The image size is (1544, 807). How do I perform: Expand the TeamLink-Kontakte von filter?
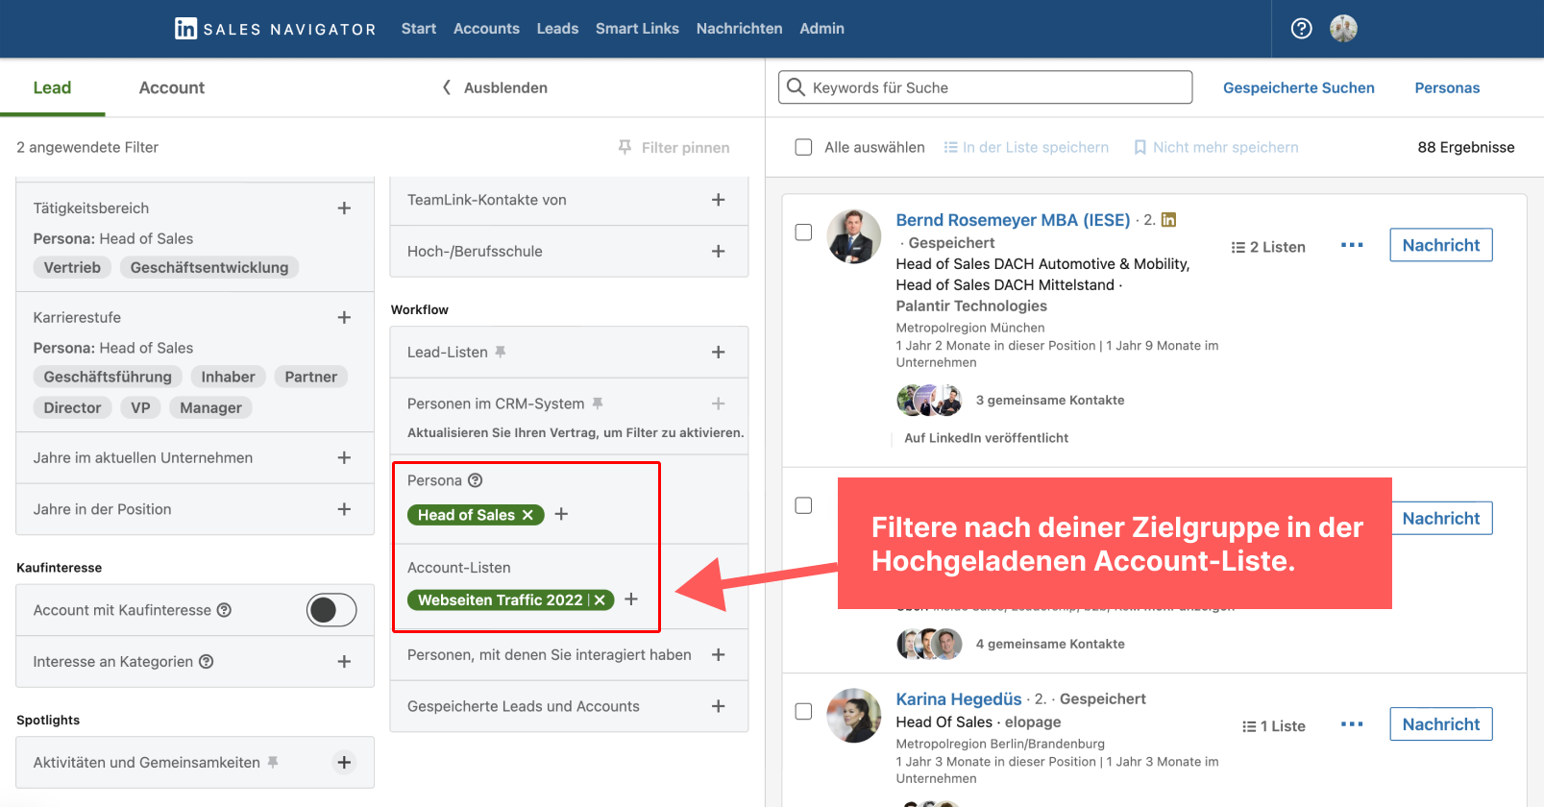tap(718, 200)
